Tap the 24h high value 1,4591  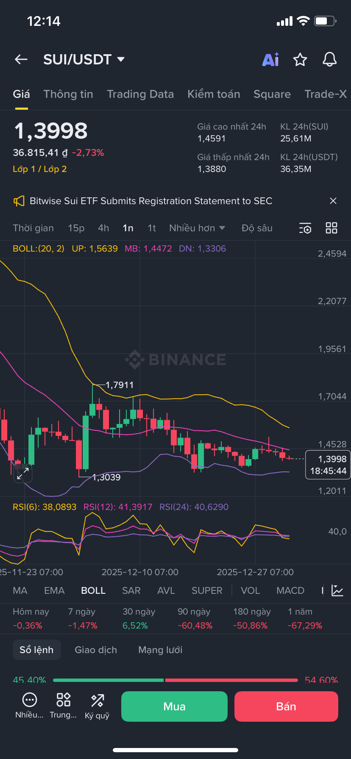[x=212, y=139]
